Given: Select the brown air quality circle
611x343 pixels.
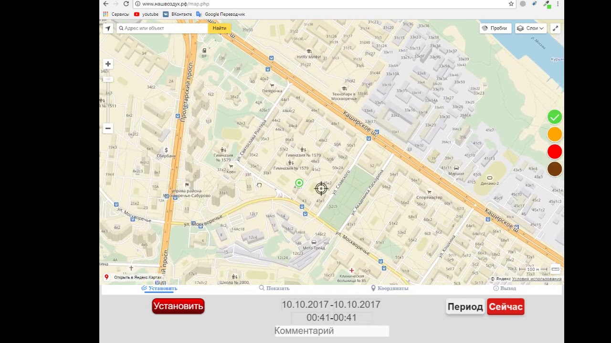Looking at the screenshot, I should pos(555,169).
